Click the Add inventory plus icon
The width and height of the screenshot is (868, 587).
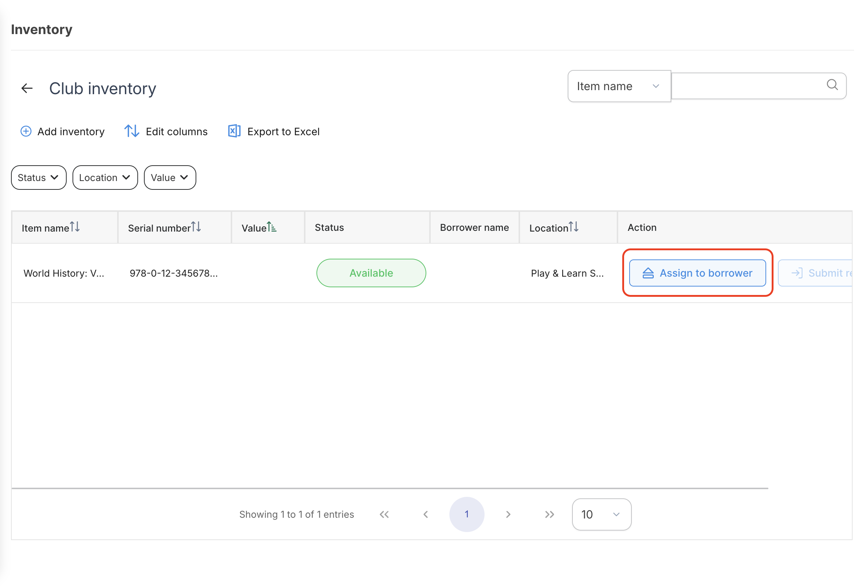[x=26, y=132]
